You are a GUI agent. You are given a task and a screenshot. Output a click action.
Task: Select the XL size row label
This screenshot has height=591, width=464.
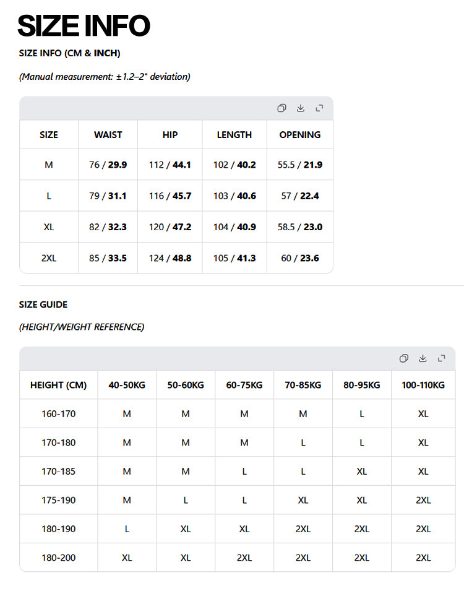click(x=49, y=227)
